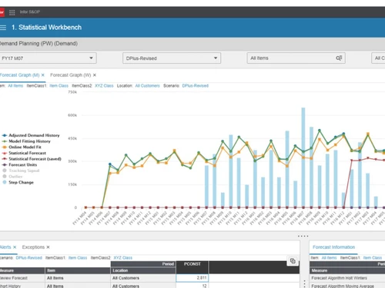This screenshot has height=288, width=385.
Task: Click the All Items search field
Action: click(296, 58)
